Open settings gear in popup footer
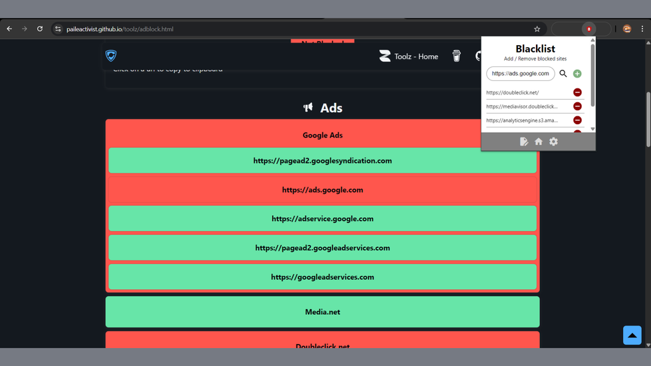Image resolution: width=651 pixels, height=366 pixels. [x=553, y=141]
